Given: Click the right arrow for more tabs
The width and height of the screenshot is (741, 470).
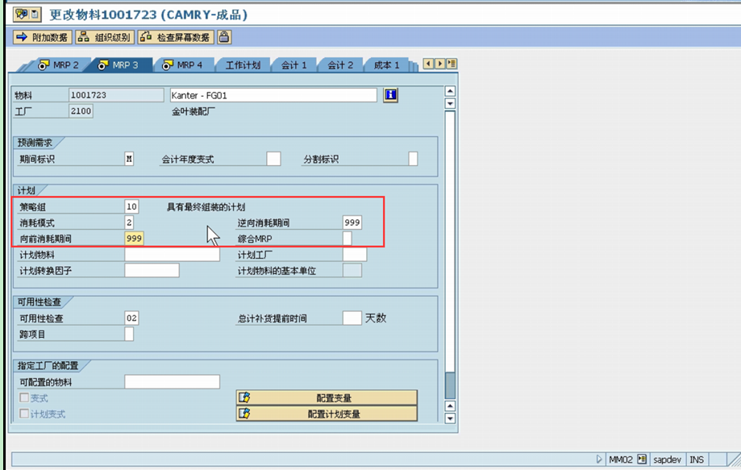Looking at the screenshot, I should [x=439, y=64].
